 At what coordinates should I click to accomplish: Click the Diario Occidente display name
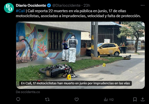pyautogui.click(x=31, y=5)
